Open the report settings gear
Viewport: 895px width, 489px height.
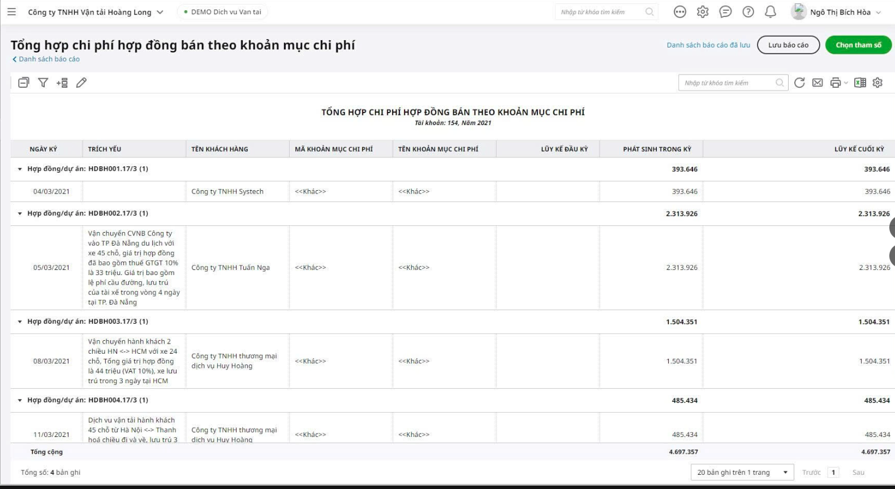tap(877, 83)
